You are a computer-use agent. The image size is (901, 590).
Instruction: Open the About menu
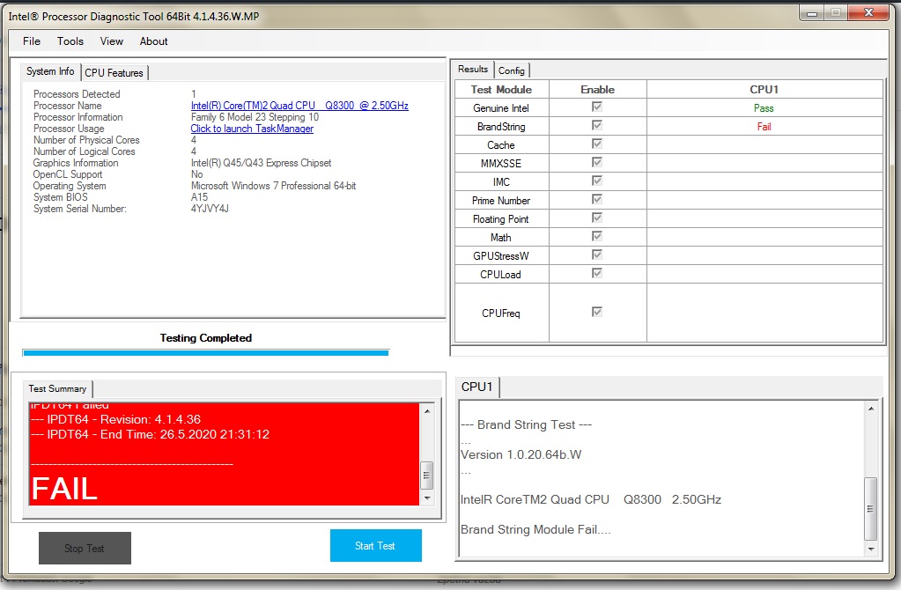[154, 41]
